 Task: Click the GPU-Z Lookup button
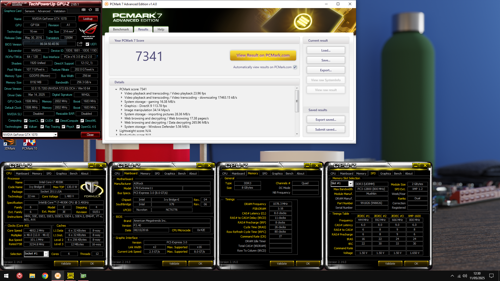pyautogui.click(x=88, y=19)
